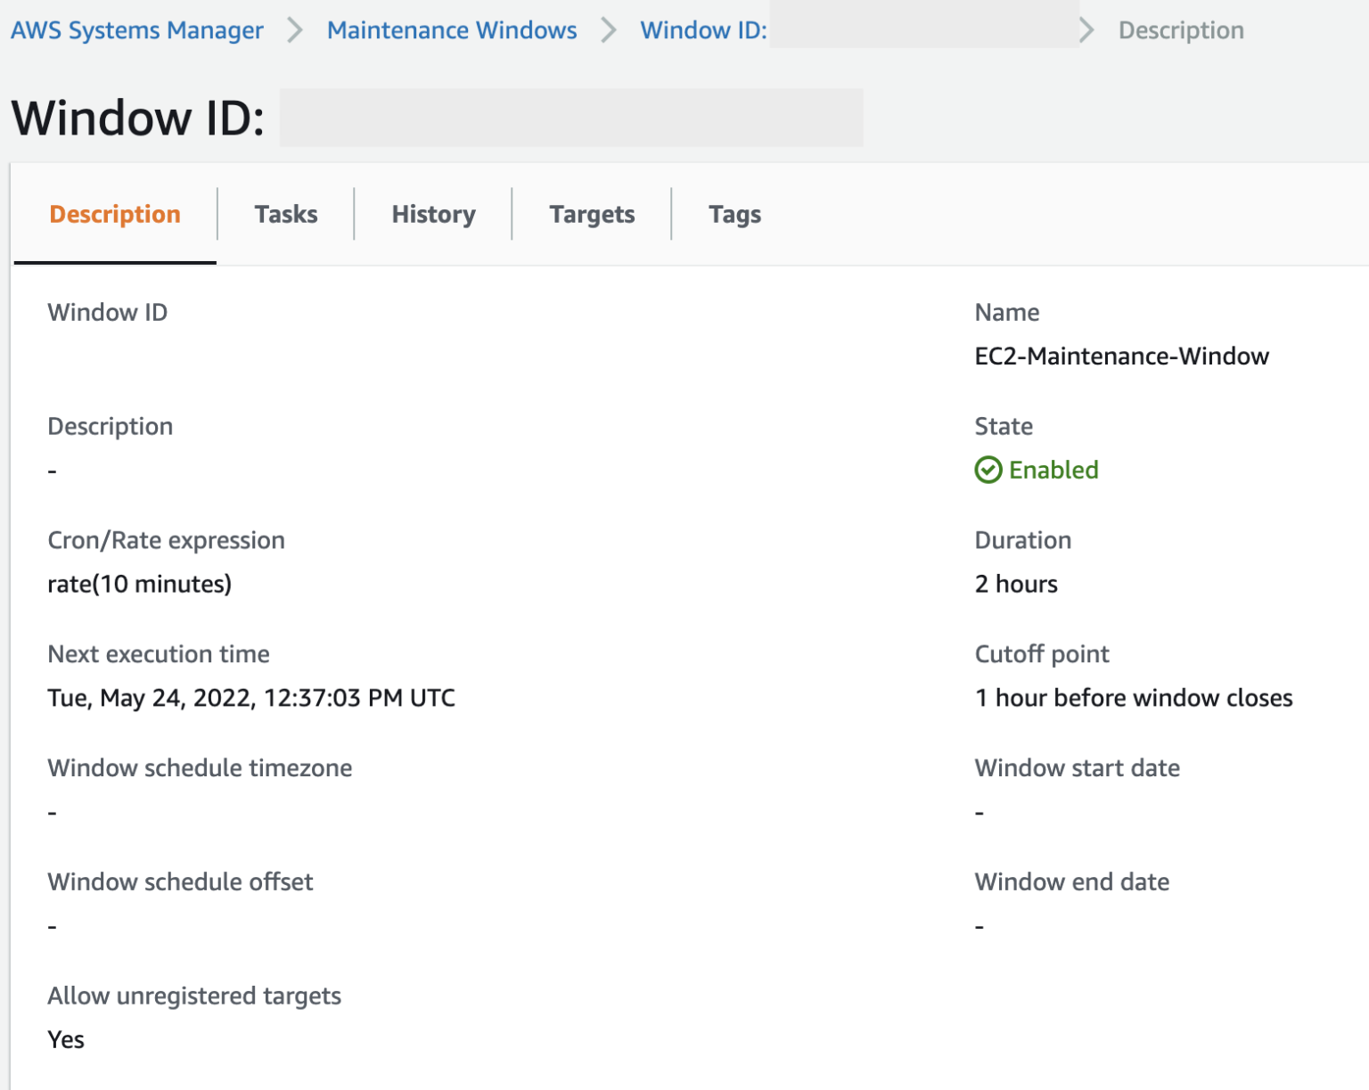Image resolution: width=1369 pixels, height=1090 pixels.
Task: Switch to the Targets tab
Action: pyautogui.click(x=591, y=214)
